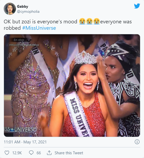Open replies via speech bubble icon
Image resolution: width=144 pixels, height=158 pixels.
31,153
